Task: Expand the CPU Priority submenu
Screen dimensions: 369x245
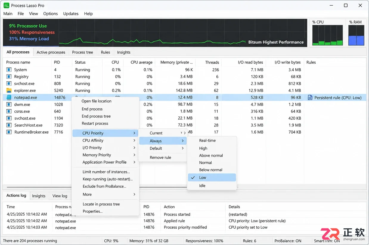Action: 105,133
